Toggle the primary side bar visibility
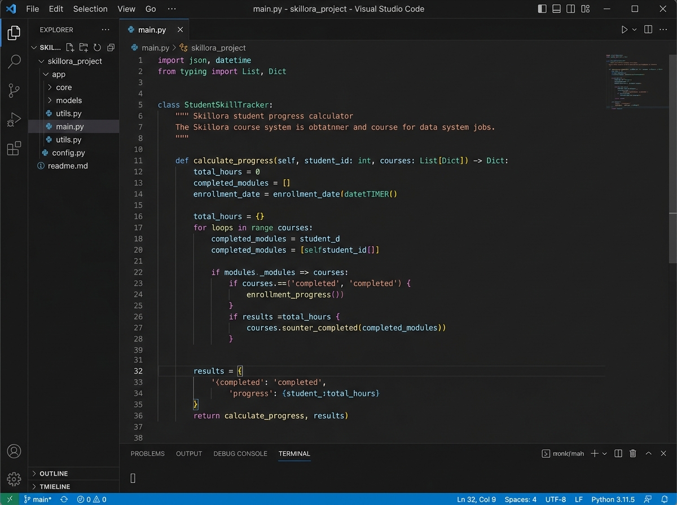The height and width of the screenshot is (505, 677). pyautogui.click(x=542, y=8)
